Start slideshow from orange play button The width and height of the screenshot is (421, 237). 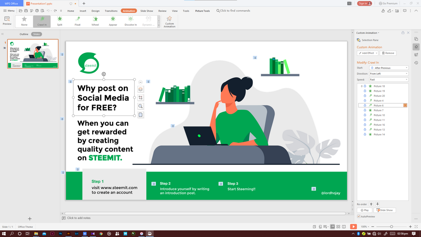click(x=353, y=226)
